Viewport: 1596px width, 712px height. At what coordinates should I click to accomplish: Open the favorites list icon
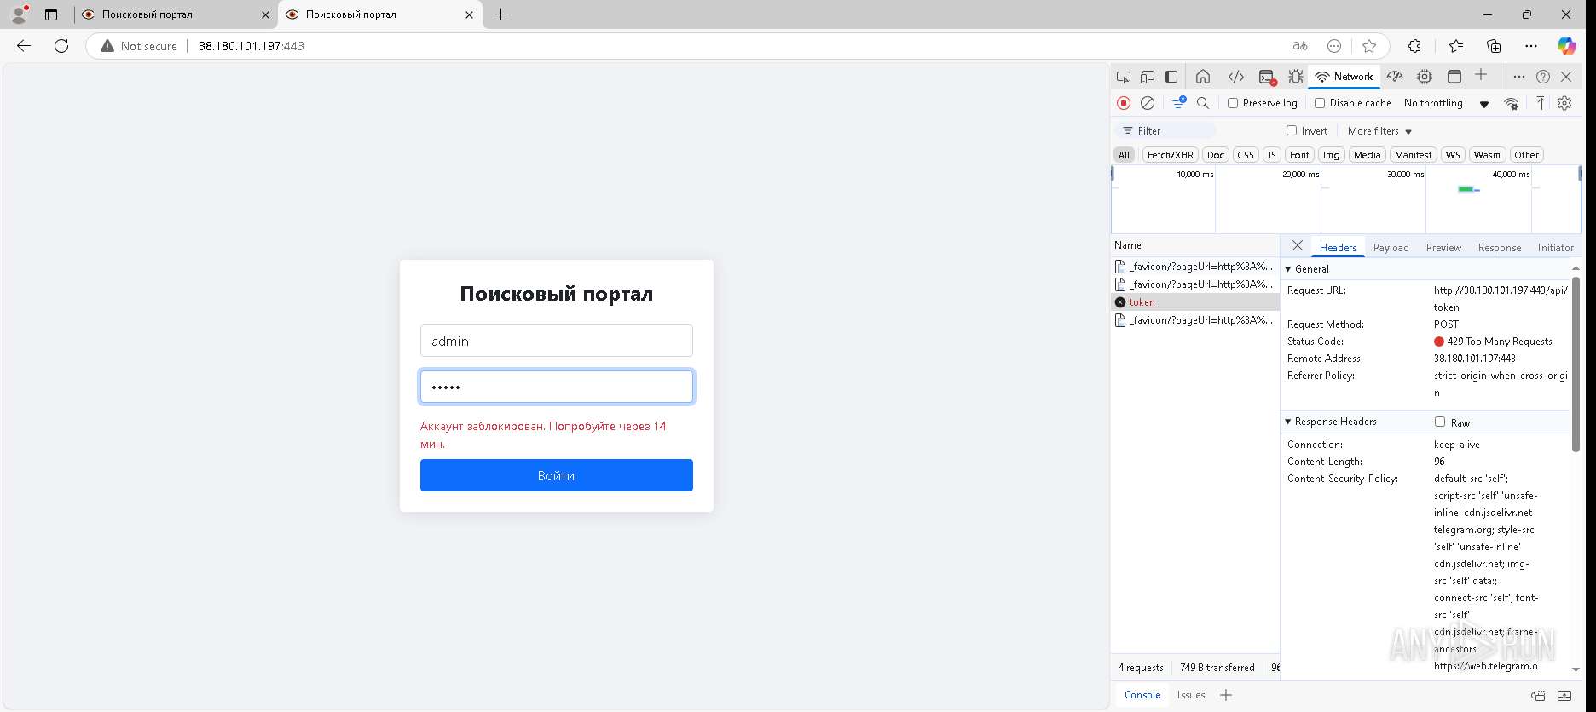point(1456,46)
